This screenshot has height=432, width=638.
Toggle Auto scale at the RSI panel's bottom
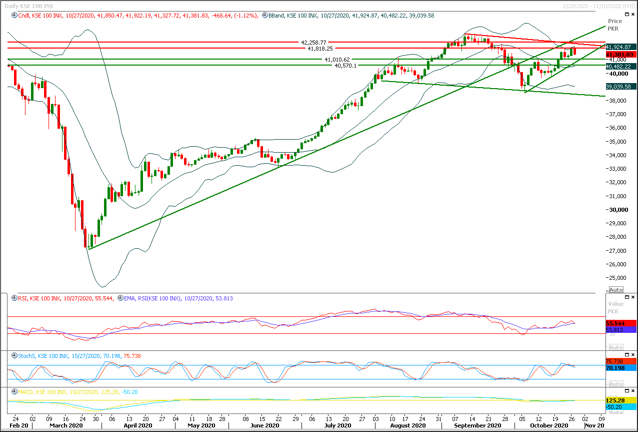[x=616, y=347]
